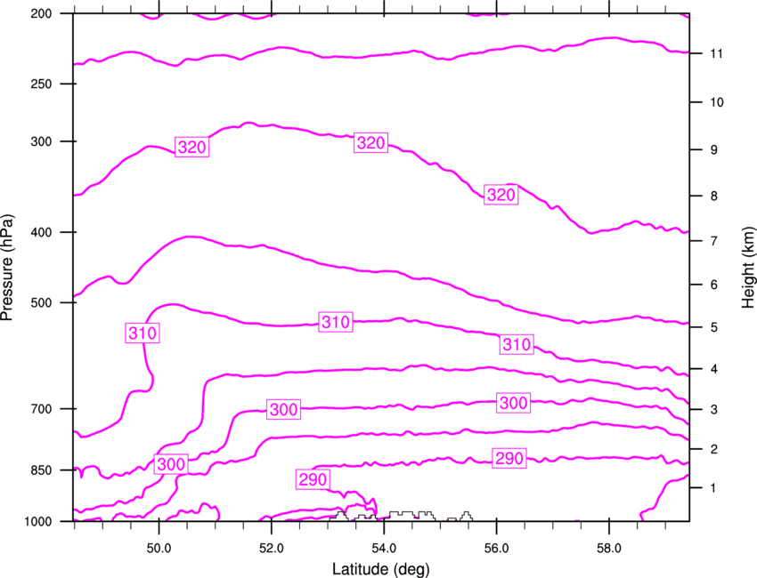Click the "Pressure (hPa)" axis title

click(x=7, y=268)
